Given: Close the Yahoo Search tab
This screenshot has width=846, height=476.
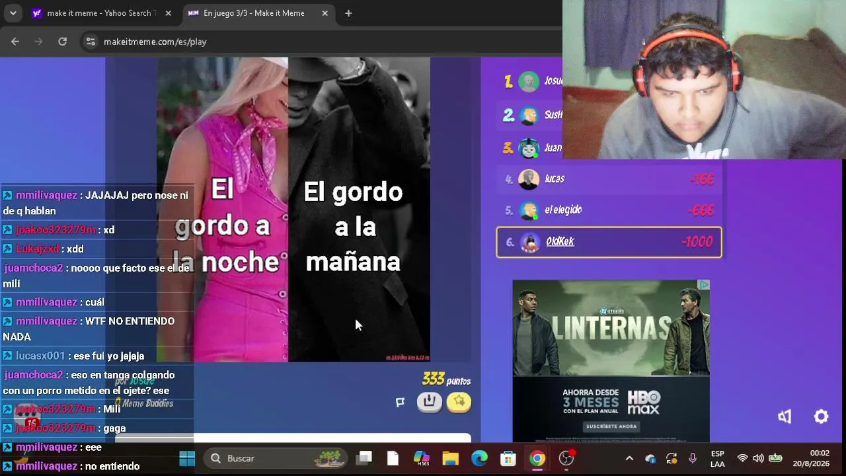Looking at the screenshot, I should (168, 13).
